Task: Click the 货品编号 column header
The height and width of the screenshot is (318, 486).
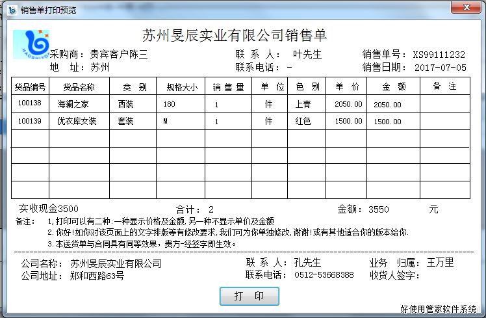Action: [x=31, y=86]
